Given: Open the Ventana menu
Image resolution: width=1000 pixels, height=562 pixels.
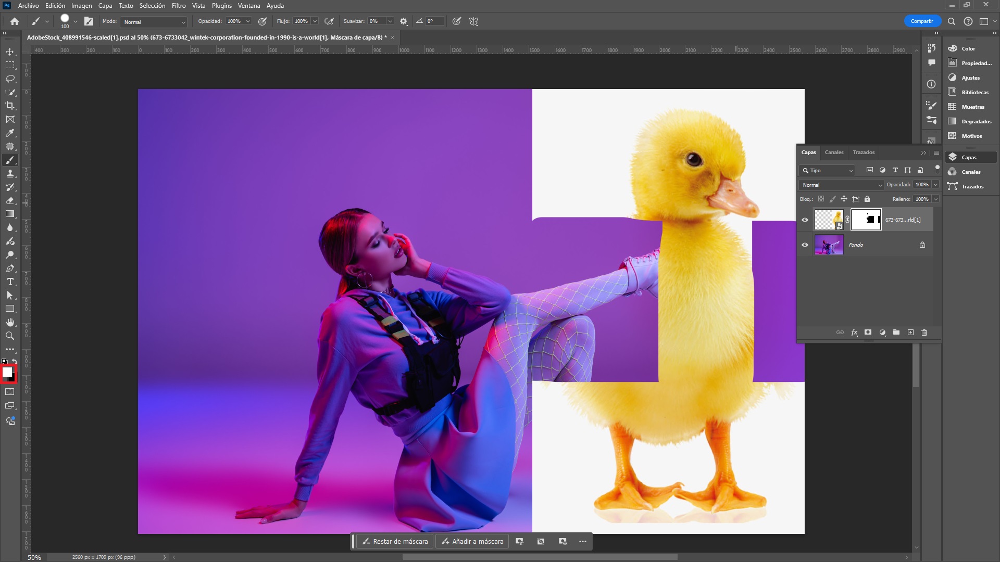Looking at the screenshot, I should [x=249, y=6].
